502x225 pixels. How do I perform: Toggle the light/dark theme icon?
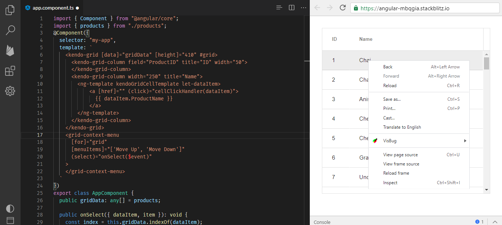coord(10,209)
